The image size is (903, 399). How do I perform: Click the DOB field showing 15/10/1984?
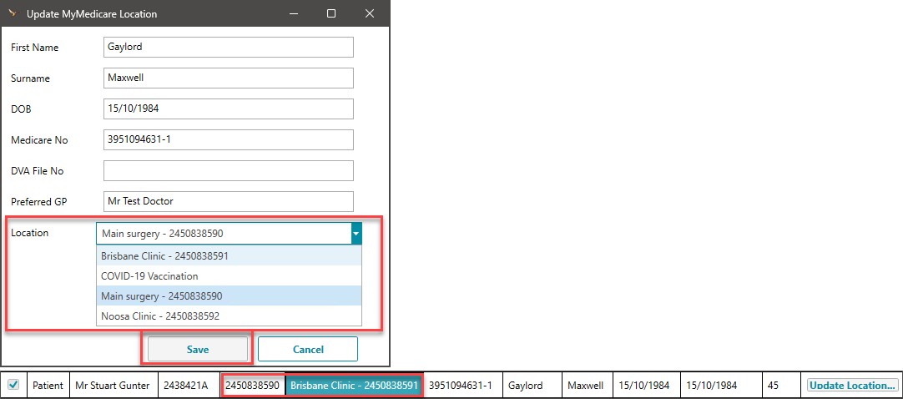228,109
